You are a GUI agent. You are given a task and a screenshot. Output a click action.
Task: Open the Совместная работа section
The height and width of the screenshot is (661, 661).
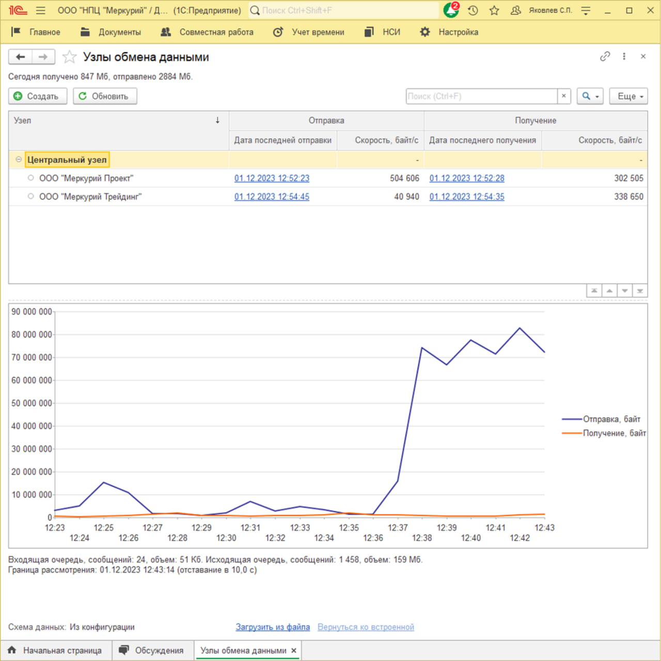click(x=207, y=32)
